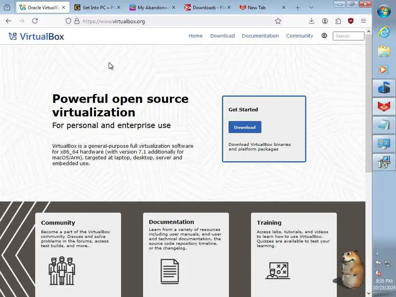Go back using the browser back arrow
Screen dimensions: 396x297
pos(9,21)
